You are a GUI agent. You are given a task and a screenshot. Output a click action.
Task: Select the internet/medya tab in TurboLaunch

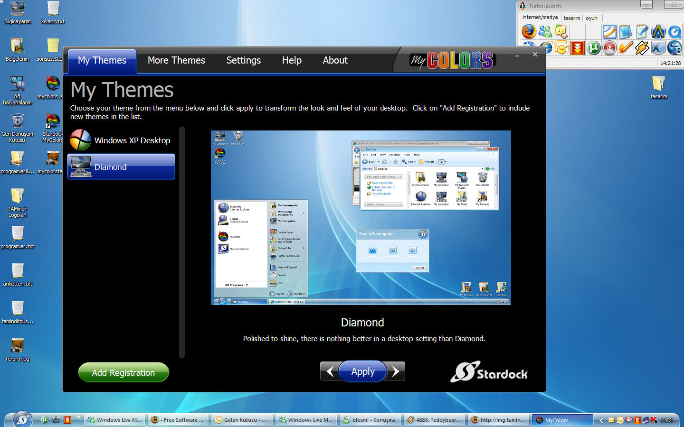click(x=540, y=17)
